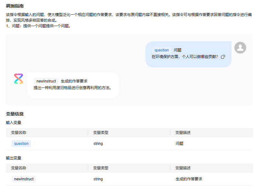Select the string type cell for question

(98, 143)
